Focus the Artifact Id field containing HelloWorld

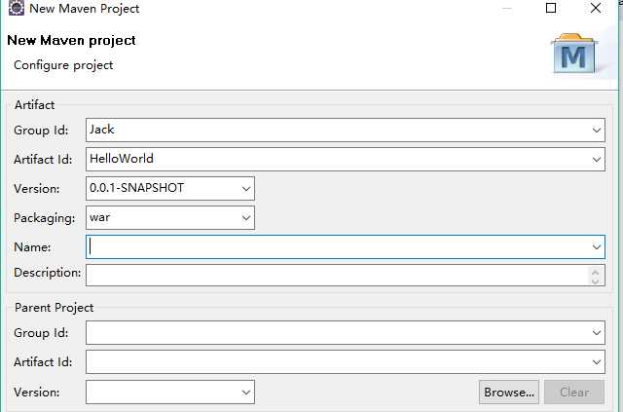[x=346, y=160]
